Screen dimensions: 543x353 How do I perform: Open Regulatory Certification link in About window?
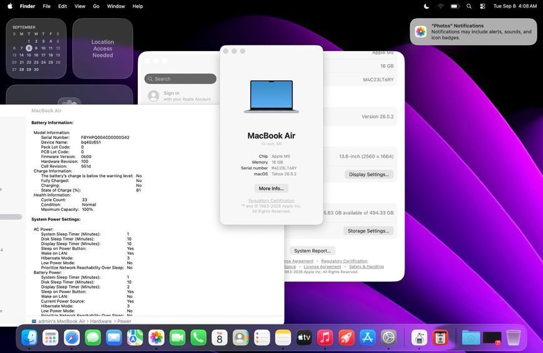pos(271,200)
